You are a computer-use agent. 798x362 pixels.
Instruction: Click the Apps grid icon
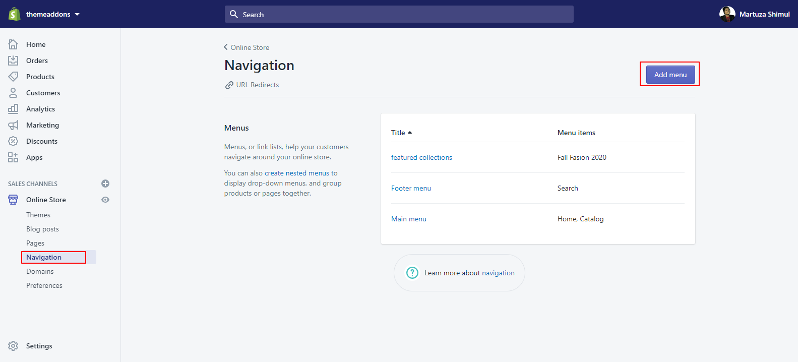pyautogui.click(x=13, y=157)
